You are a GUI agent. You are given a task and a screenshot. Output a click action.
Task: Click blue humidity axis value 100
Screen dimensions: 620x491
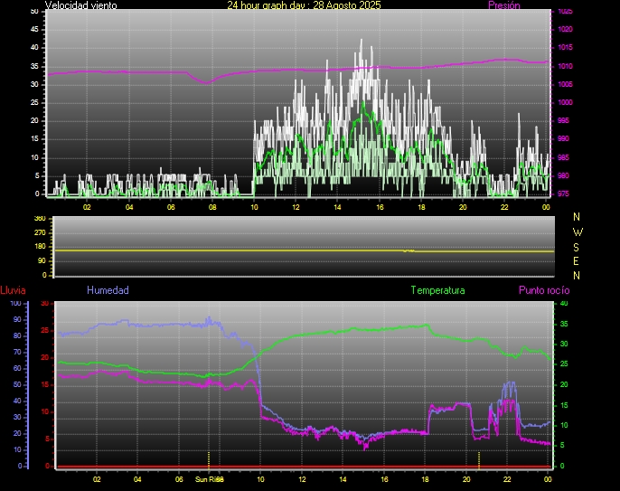click(x=15, y=304)
